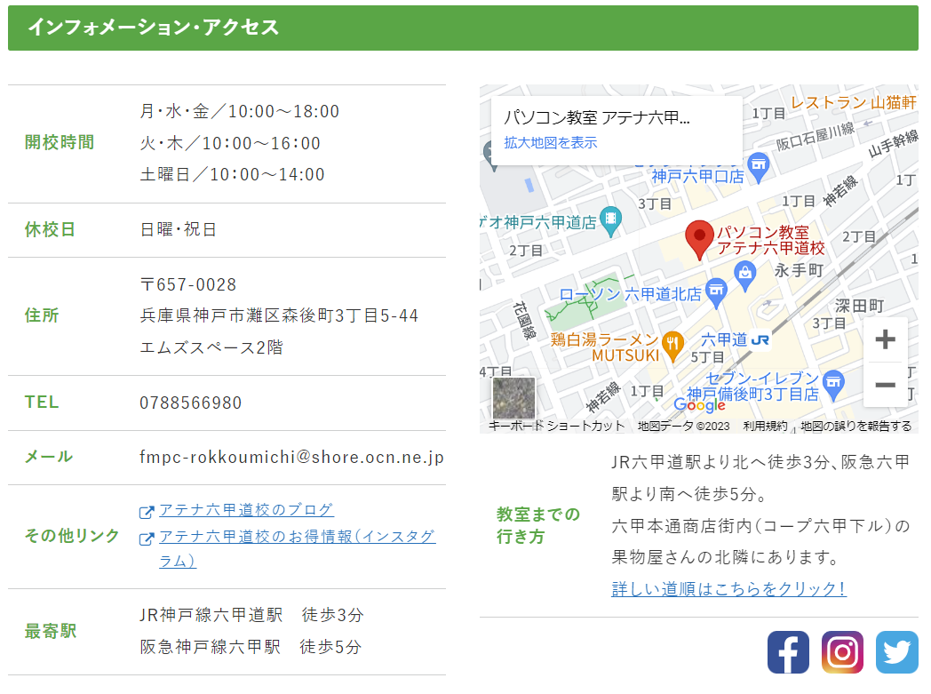The image size is (931, 694).
Task: Click 地図の誤りを報告する link
Action: [855, 427]
